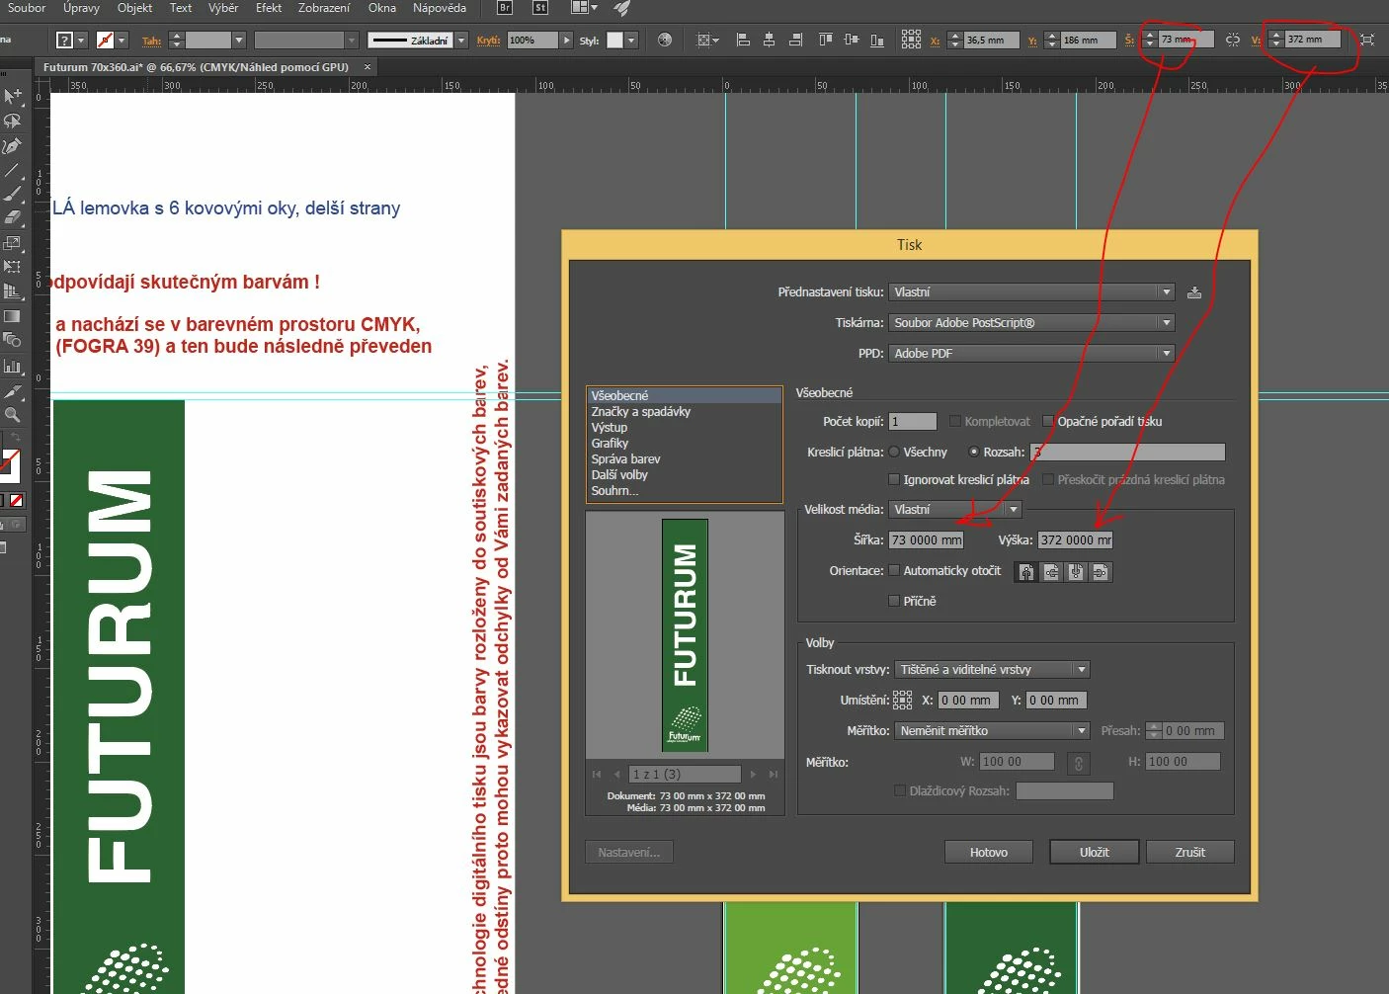Viewport: 1389px width, 994px height.
Task: Check Ignorovat kreslicí plátna
Action: (894, 479)
